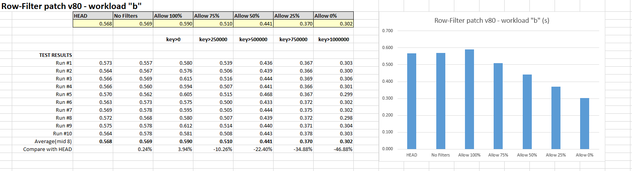Click the yellow summary cell showing 0.302
Image resolution: width=632 pixels, height=171 pixels.
click(x=333, y=24)
